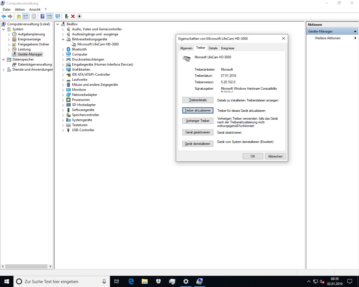Click Gerät deinstallieren button
This screenshot has width=359, height=287.
point(198,144)
